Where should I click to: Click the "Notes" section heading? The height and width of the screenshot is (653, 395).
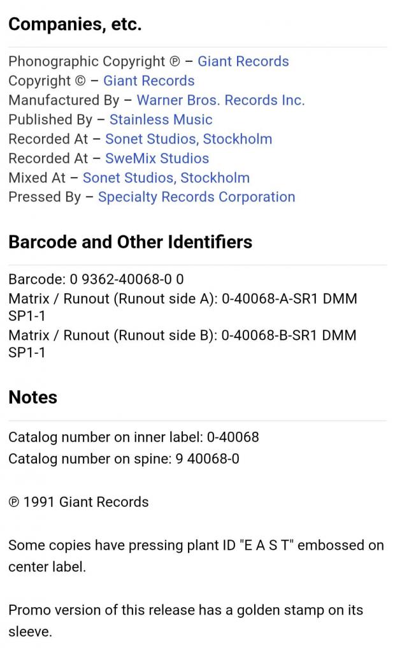coord(32,397)
